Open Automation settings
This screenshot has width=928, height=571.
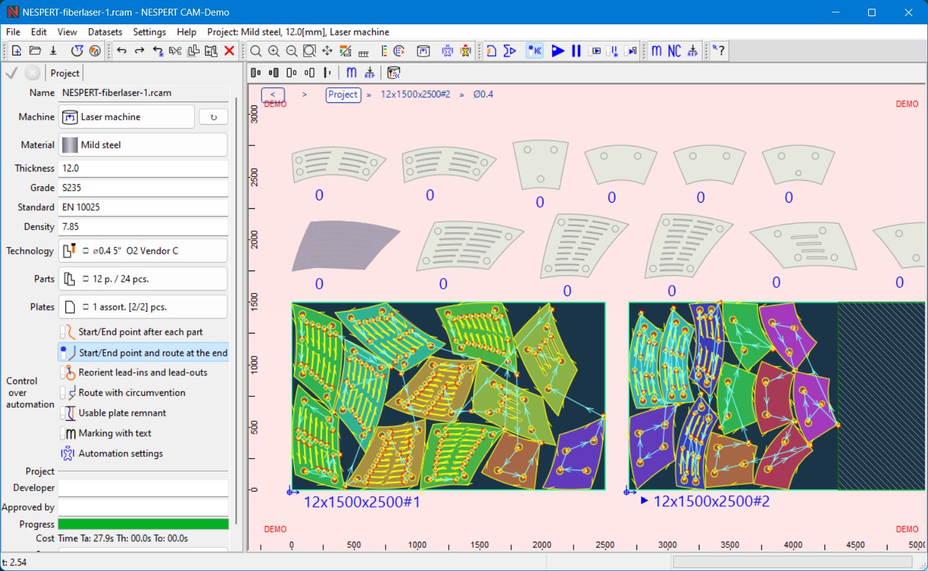(x=112, y=453)
